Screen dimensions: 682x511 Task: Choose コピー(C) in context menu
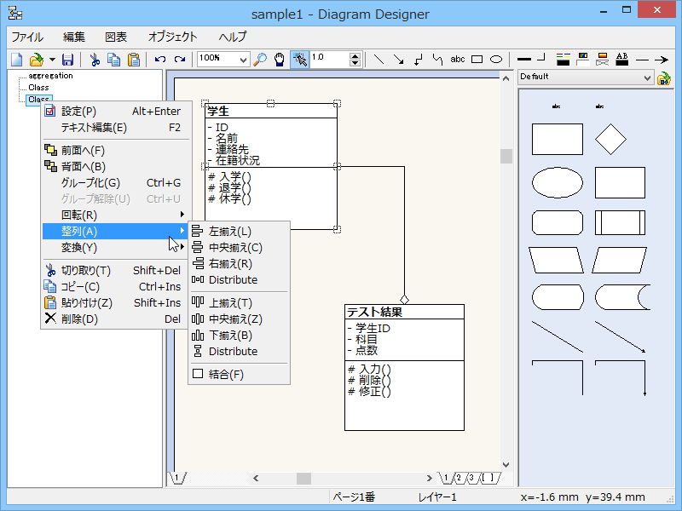click(x=116, y=286)
